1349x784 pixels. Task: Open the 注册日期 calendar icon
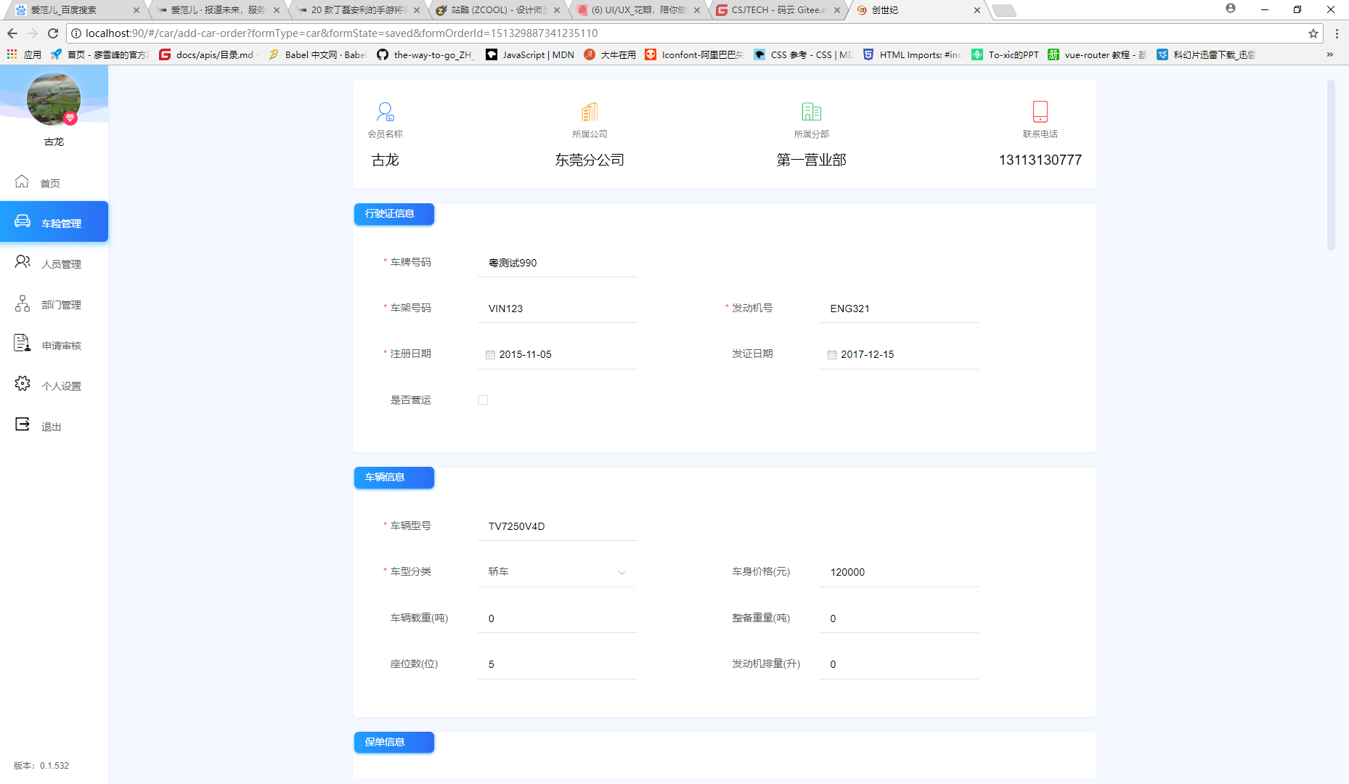490,354
